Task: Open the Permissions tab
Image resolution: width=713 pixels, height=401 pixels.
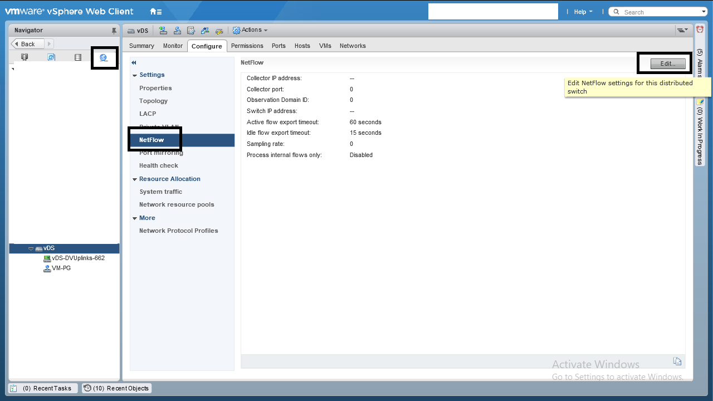Action: (x=247, y=46)
